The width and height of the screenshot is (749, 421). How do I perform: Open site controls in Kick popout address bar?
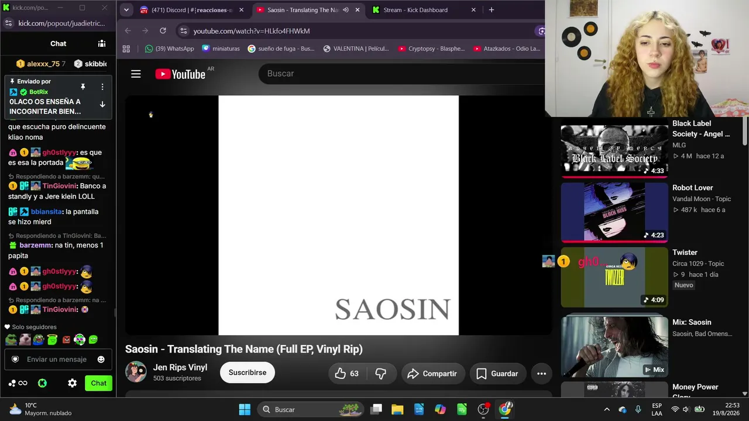coord(8,23)
